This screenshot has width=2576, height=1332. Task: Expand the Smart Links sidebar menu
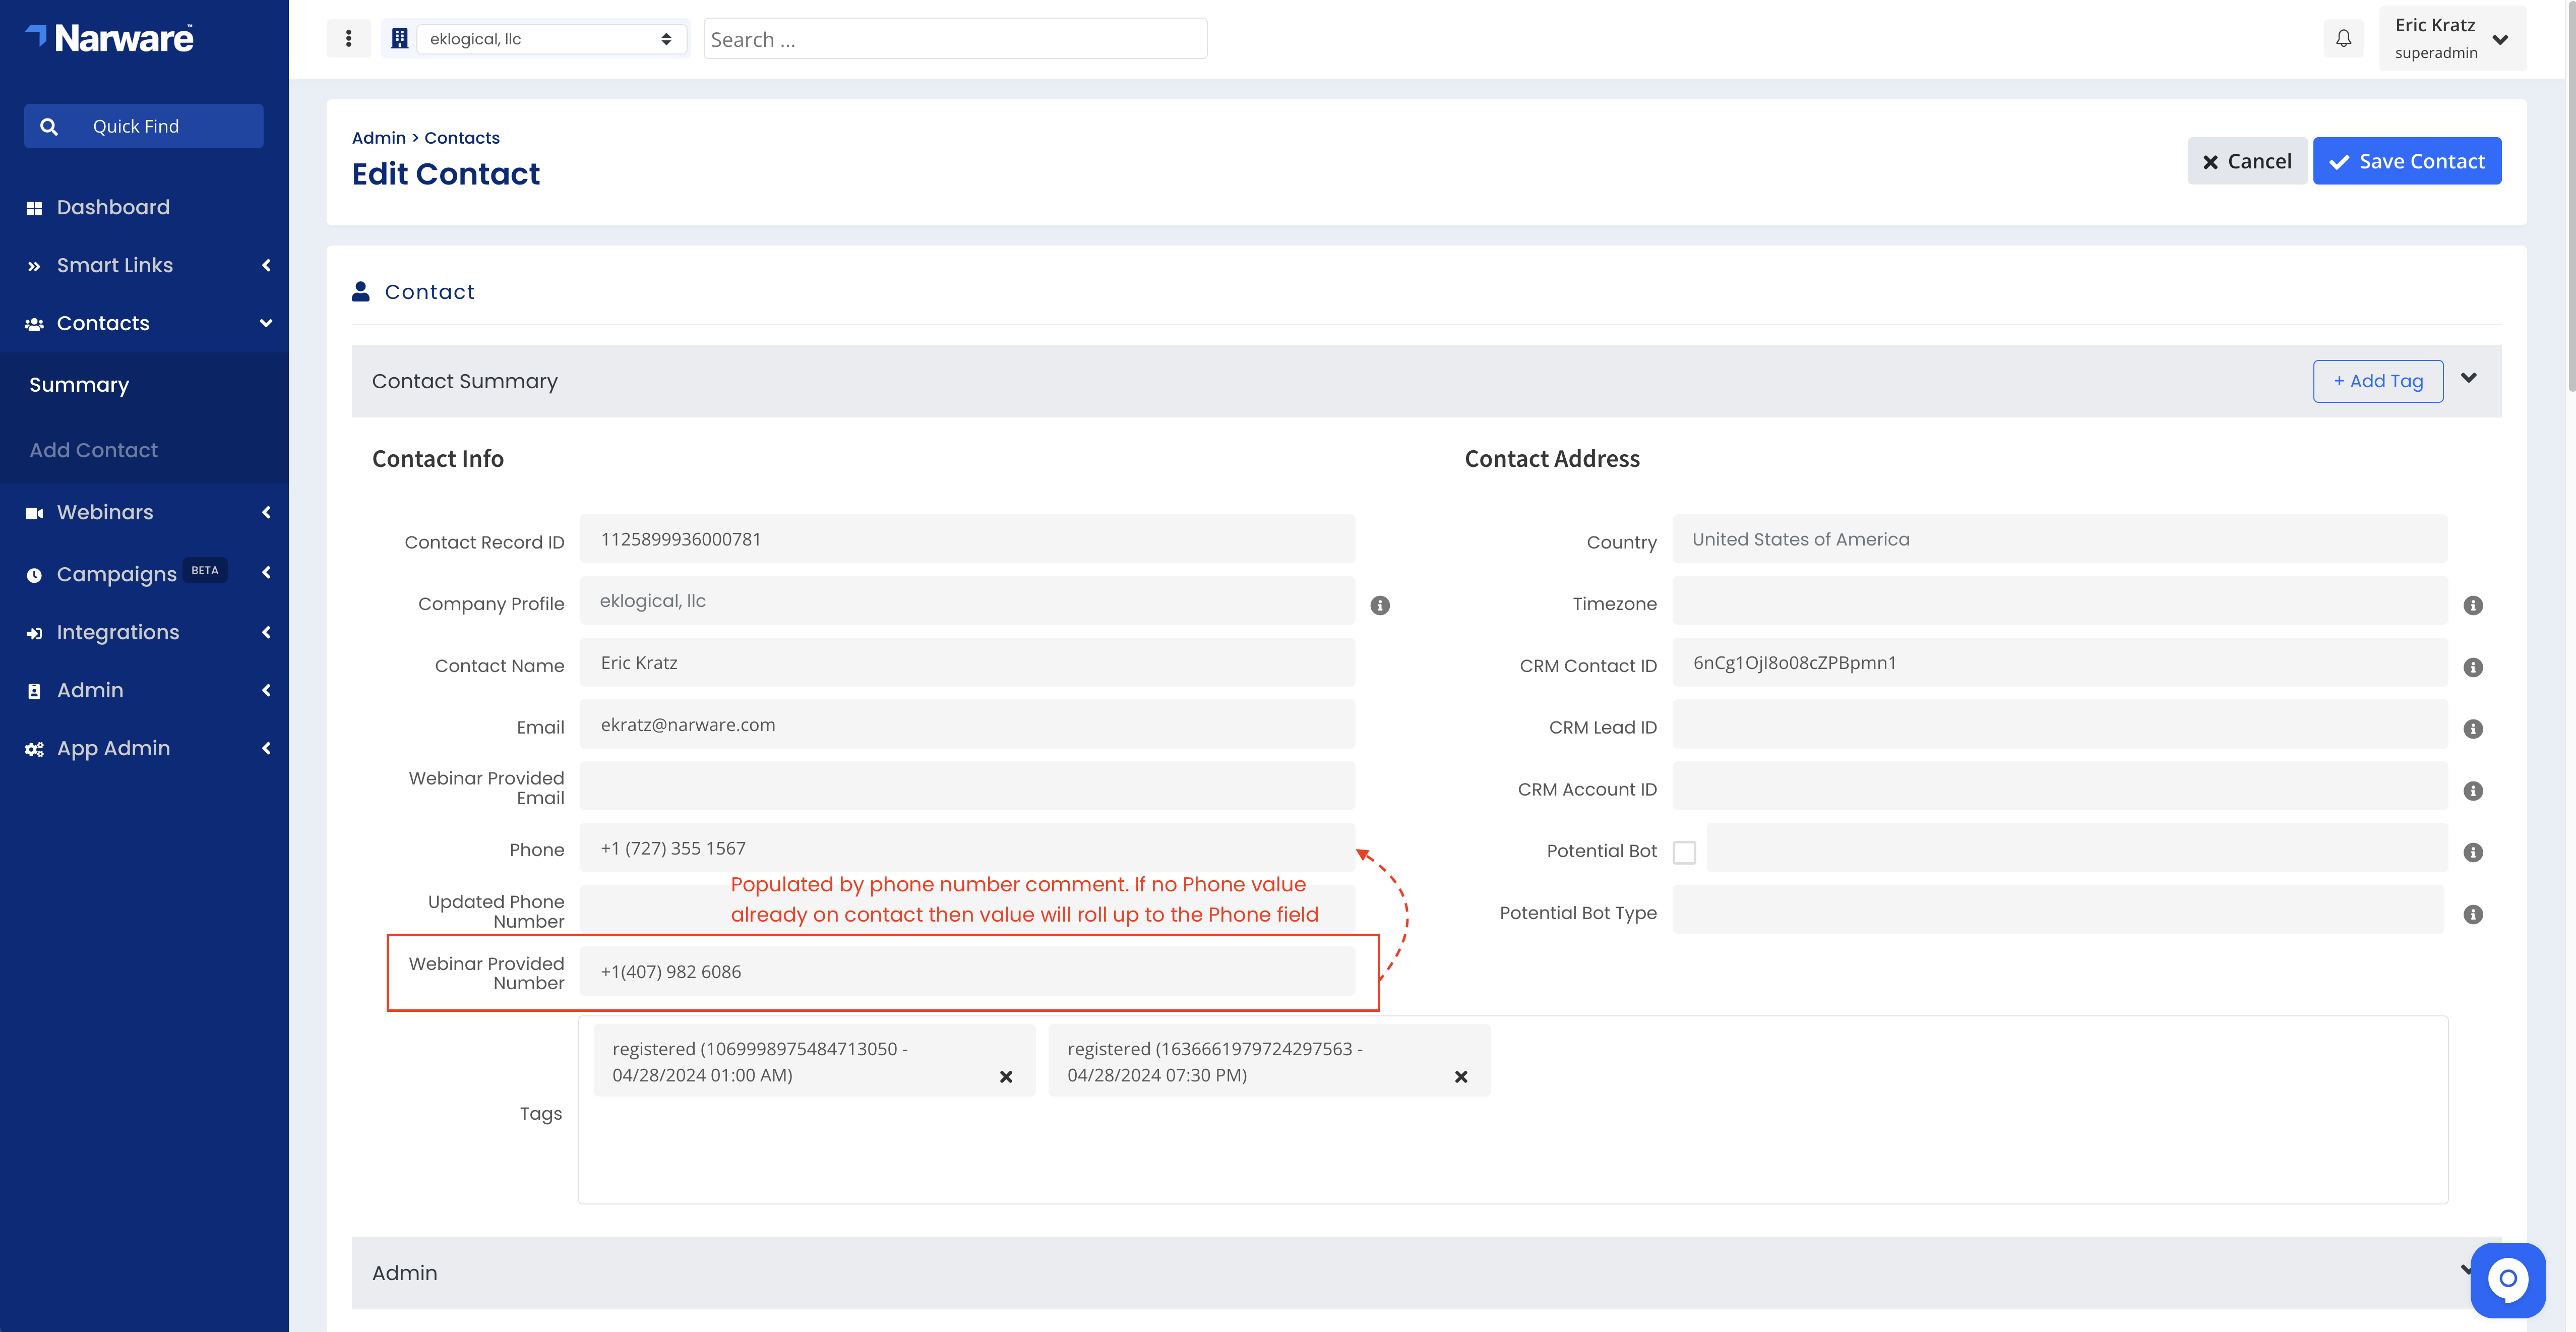coord(266,265)
